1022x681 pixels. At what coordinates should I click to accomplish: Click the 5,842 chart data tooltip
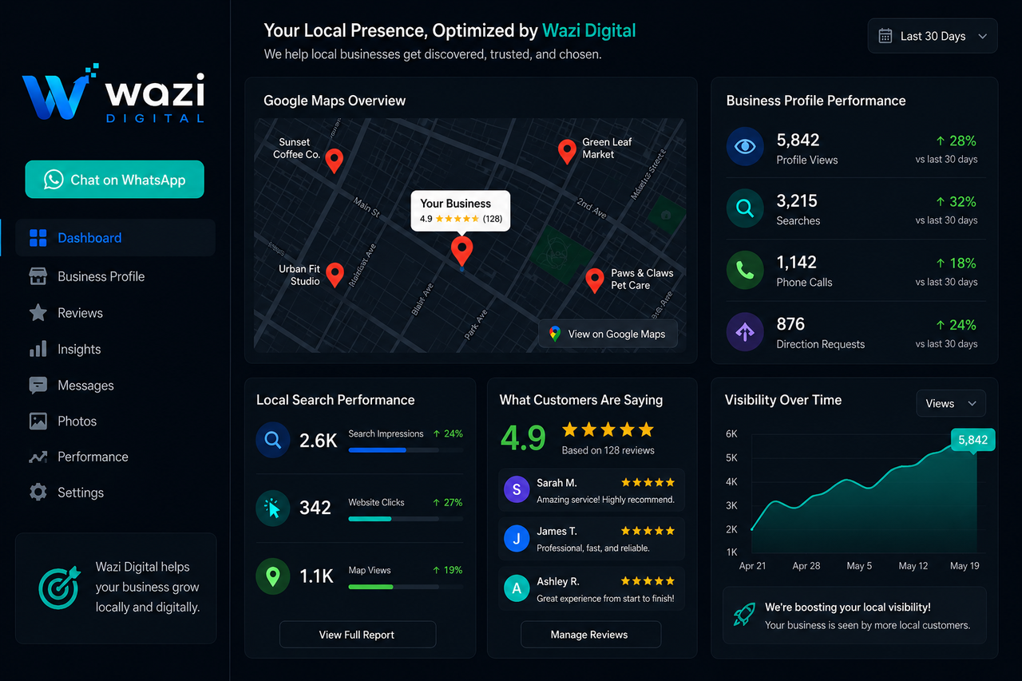(972, 440)
